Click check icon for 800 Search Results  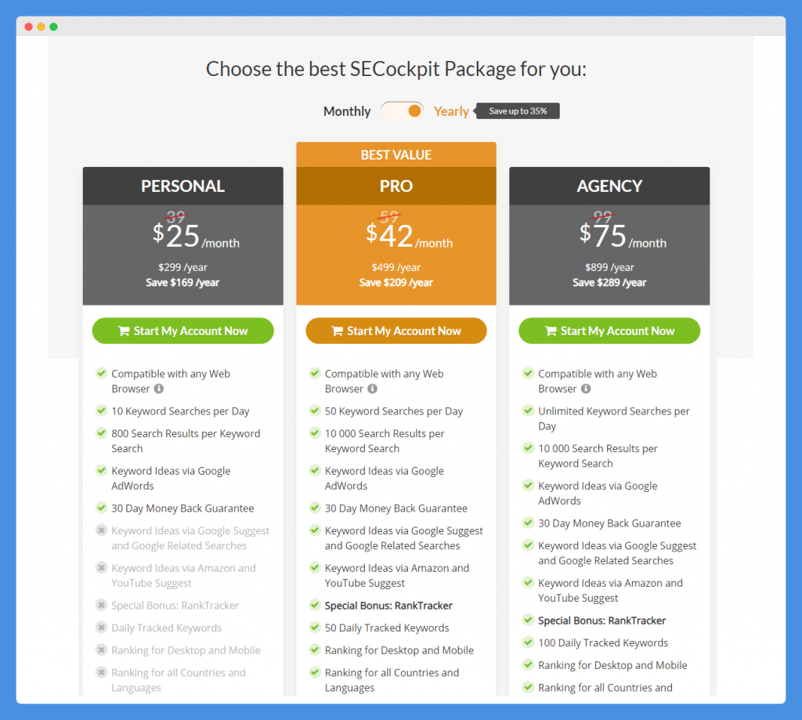coord(101,433)
